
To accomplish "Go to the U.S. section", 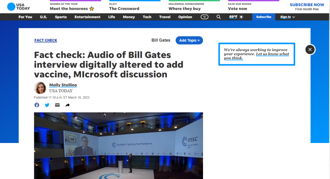I will pyautogui.click(x=44, y=17).
